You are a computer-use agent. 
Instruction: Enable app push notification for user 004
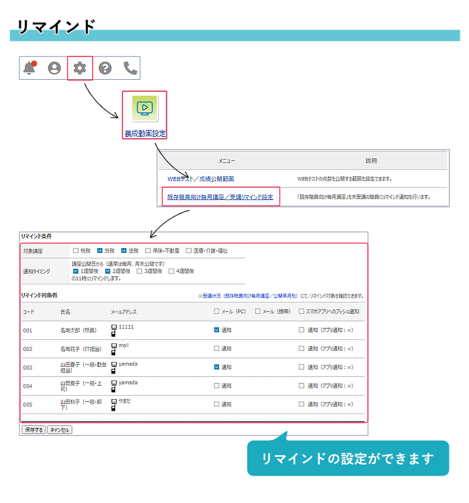[301, 386]
